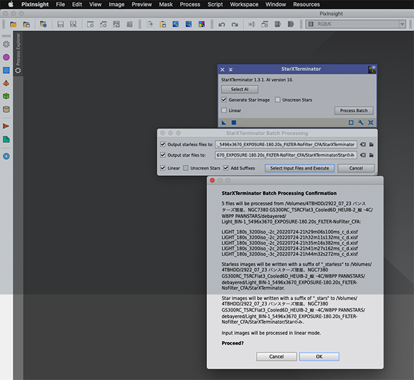Toggle Output star files to checkbox
Screen dimensions: 414x380
pyautogui.click(x=163, y=155)
